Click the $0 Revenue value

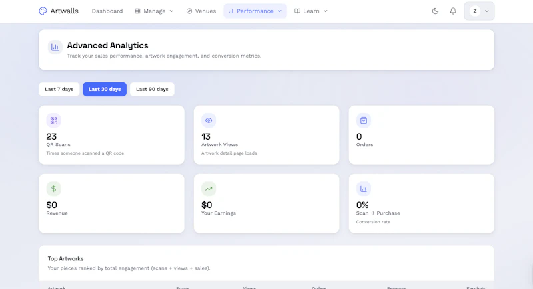click(52, 205)
